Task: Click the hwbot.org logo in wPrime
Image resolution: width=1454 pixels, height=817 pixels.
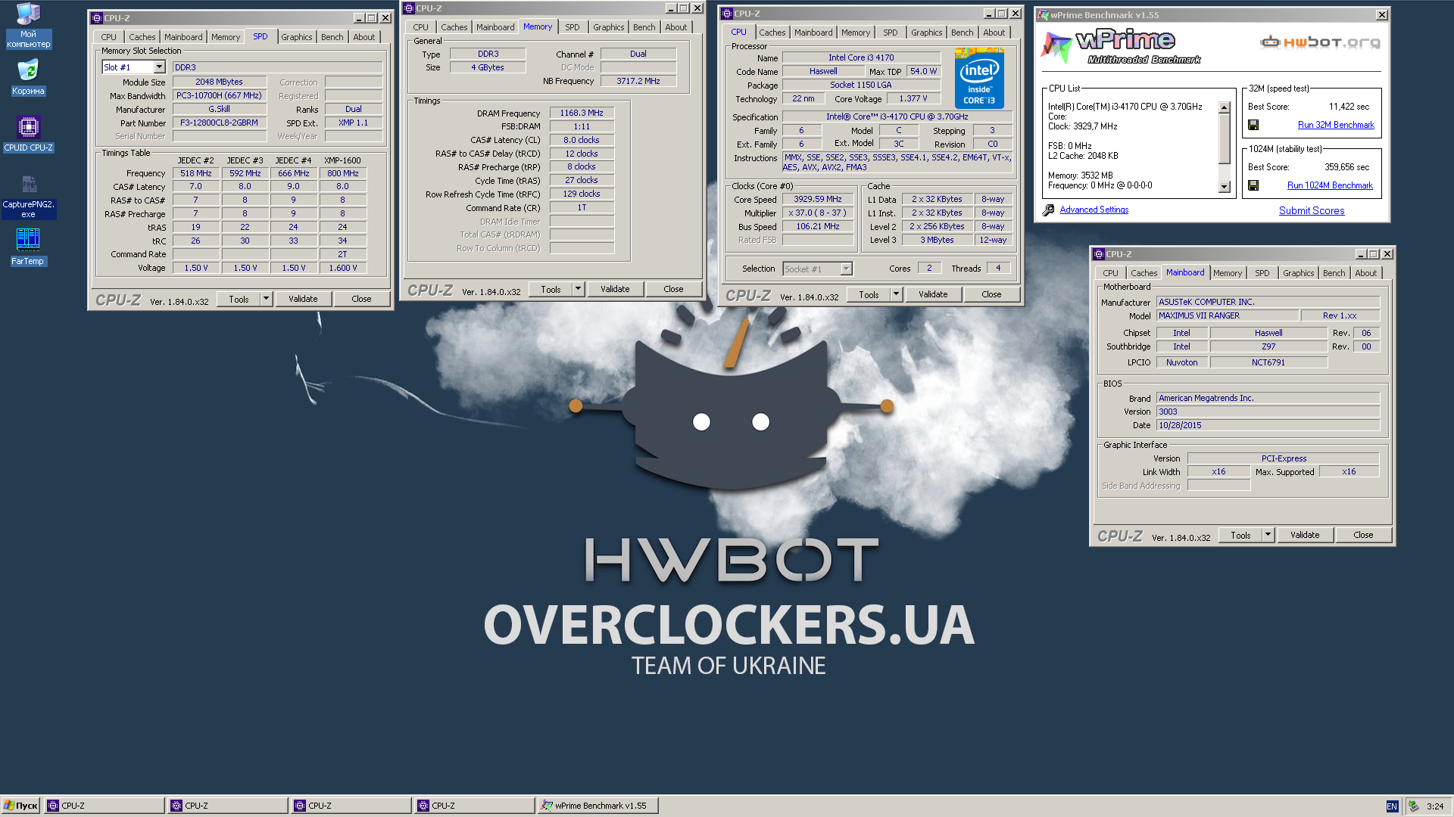Action: tap(1320, 42)
